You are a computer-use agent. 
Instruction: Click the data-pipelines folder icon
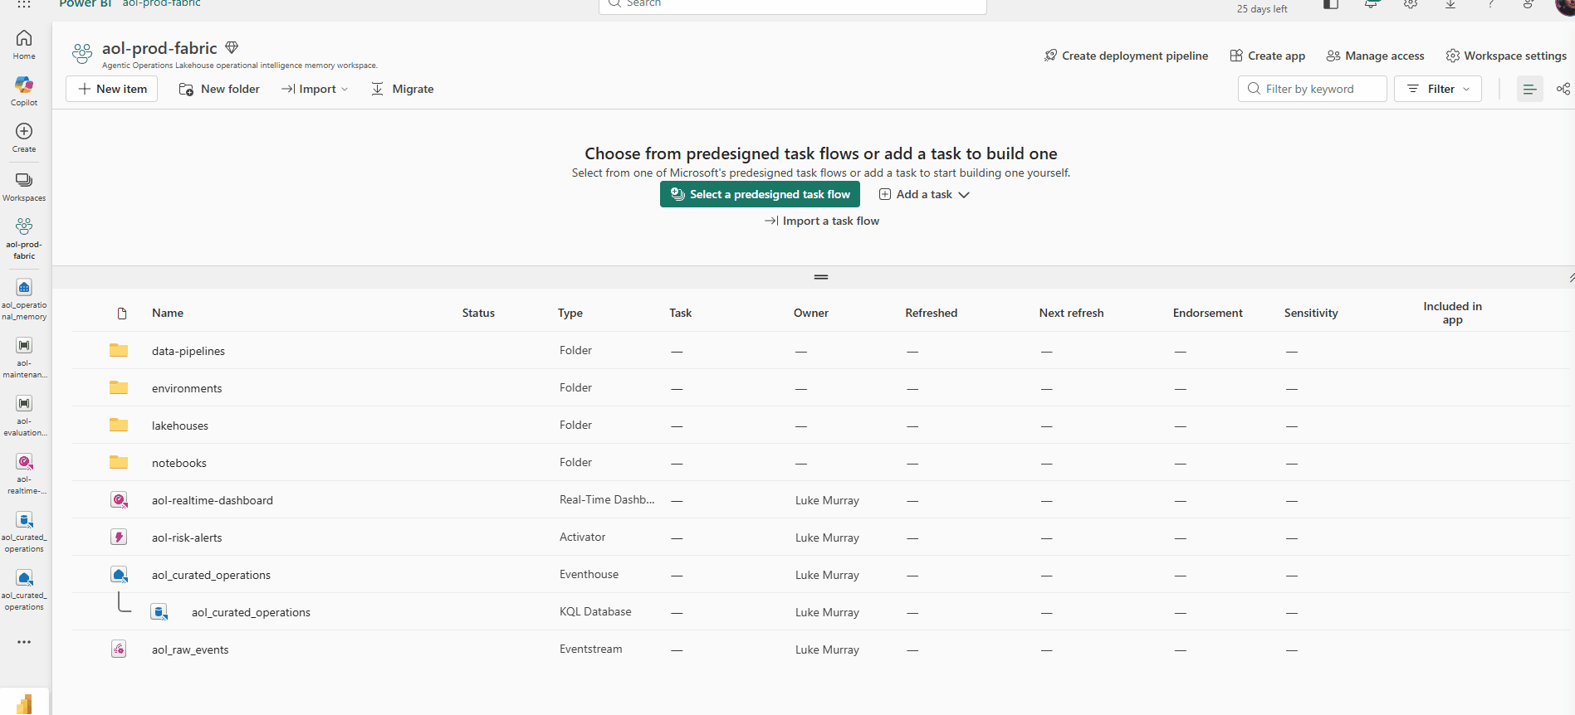pyautogui.click(x=119, y=350)
